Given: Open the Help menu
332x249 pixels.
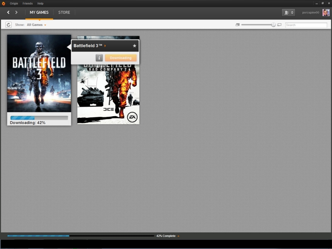Looking at the screenshot, I should pos(40,3).
